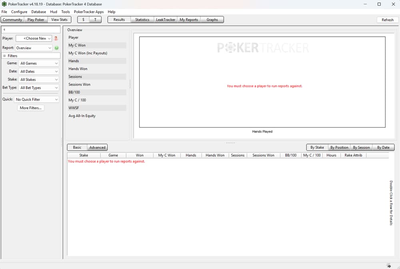
Task: Open the More Filters dialog
Action: pos(30,107)
